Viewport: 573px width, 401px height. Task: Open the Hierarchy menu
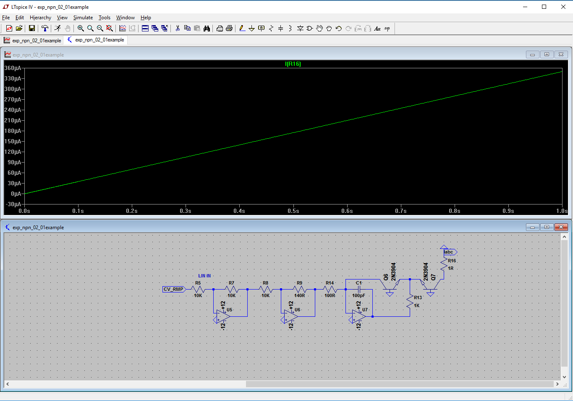[x=40, y=18]
